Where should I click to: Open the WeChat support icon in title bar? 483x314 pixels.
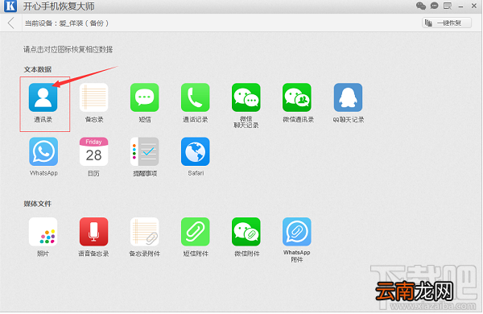(x=421, y=6)
